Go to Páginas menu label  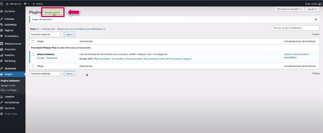click(9, 30)
